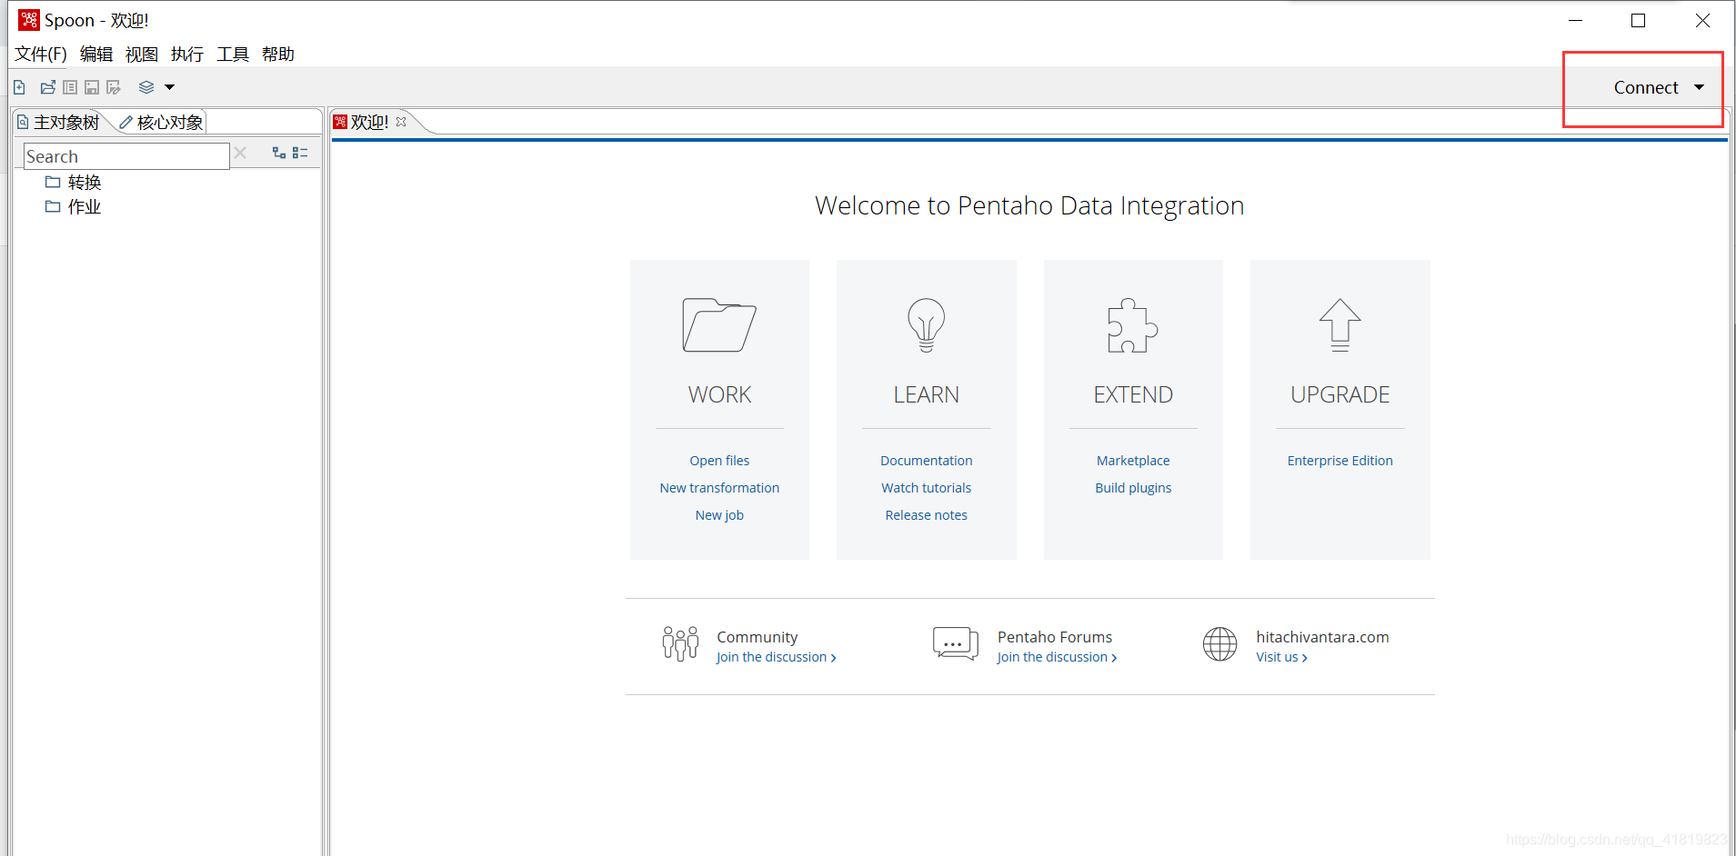The width and height of the screenshot is (1736, 856).
Task: Click the LEARN heading text
Action: 926,394
